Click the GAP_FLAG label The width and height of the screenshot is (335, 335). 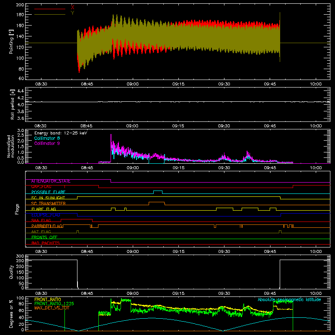click(41, 187)
